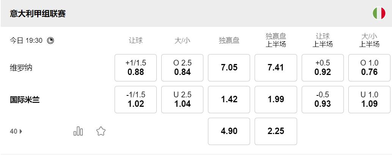392x156 pixels.
Task: Choose first-half draw odds 2.25
Action: tap(276, 131)
